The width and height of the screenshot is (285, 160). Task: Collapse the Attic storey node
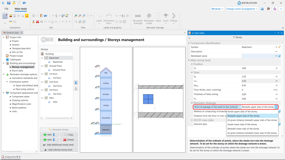pos(42,98)
